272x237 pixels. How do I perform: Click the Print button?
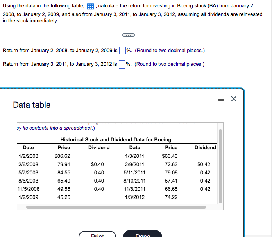coord(97,234)
